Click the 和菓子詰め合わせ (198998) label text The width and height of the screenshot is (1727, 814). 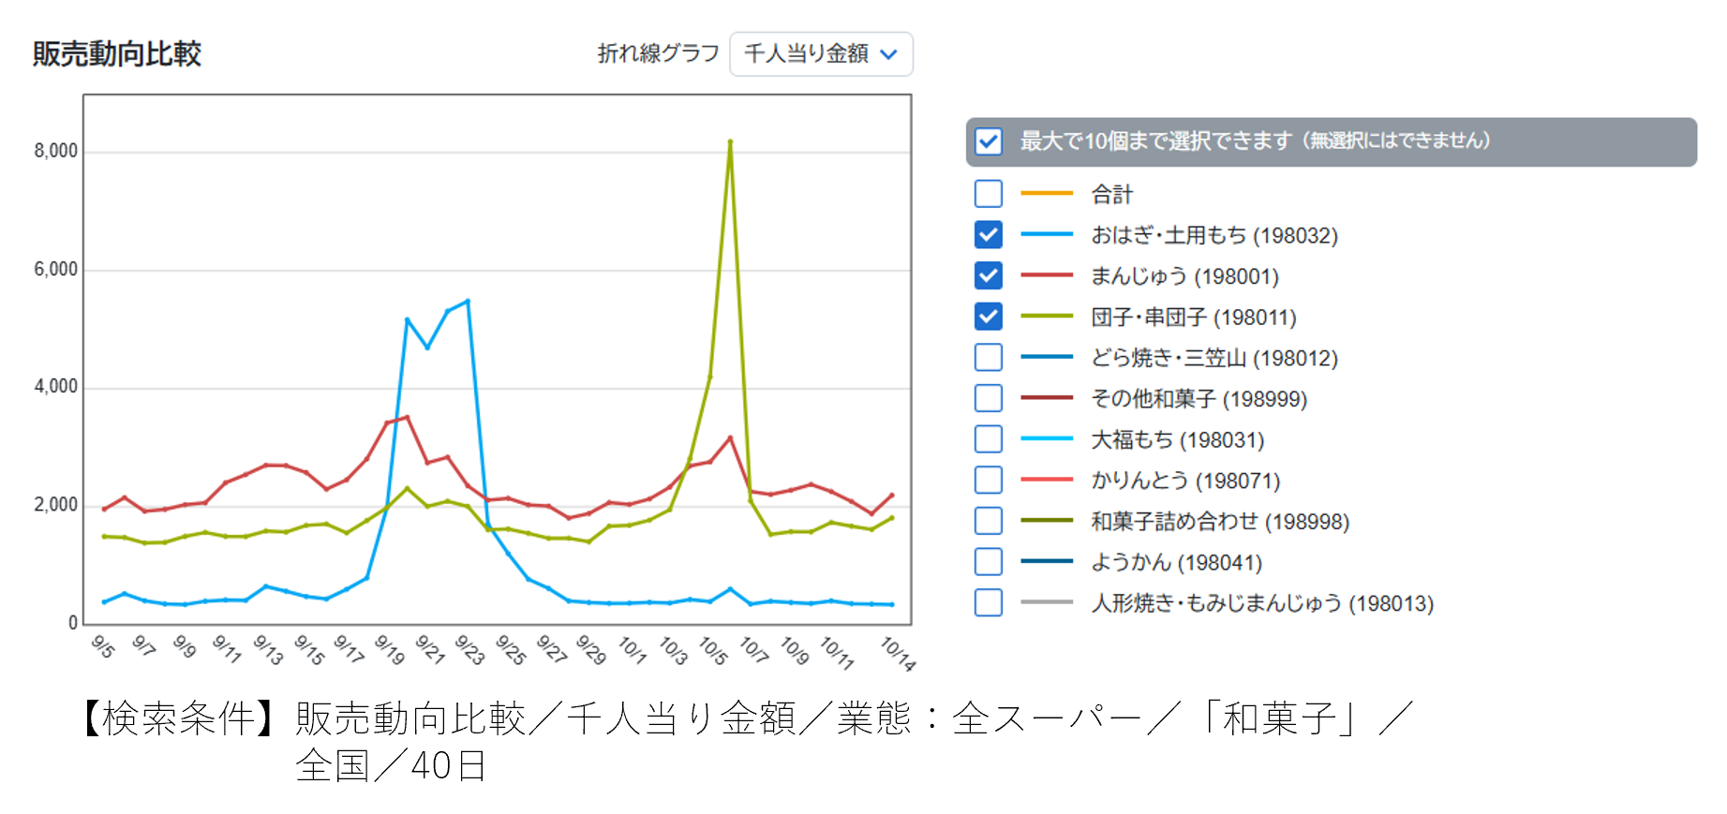(x=1219, y=522)
